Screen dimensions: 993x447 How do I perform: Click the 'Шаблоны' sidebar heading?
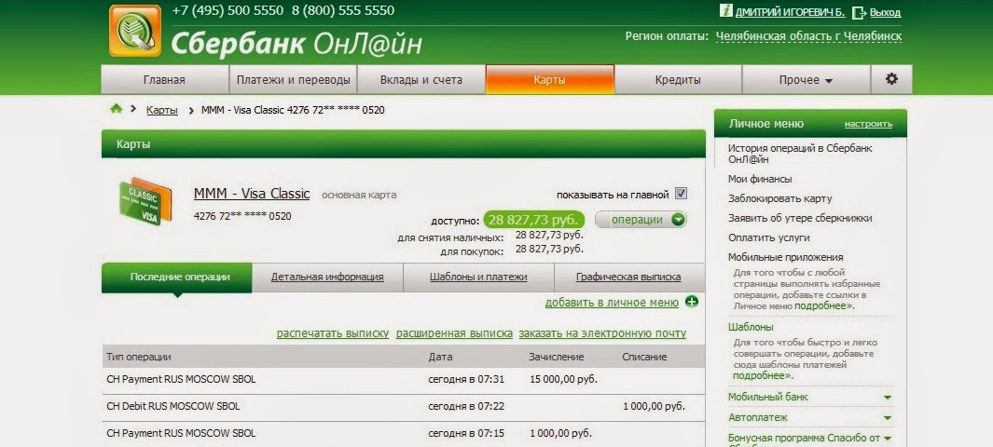[x=751, y=328]
